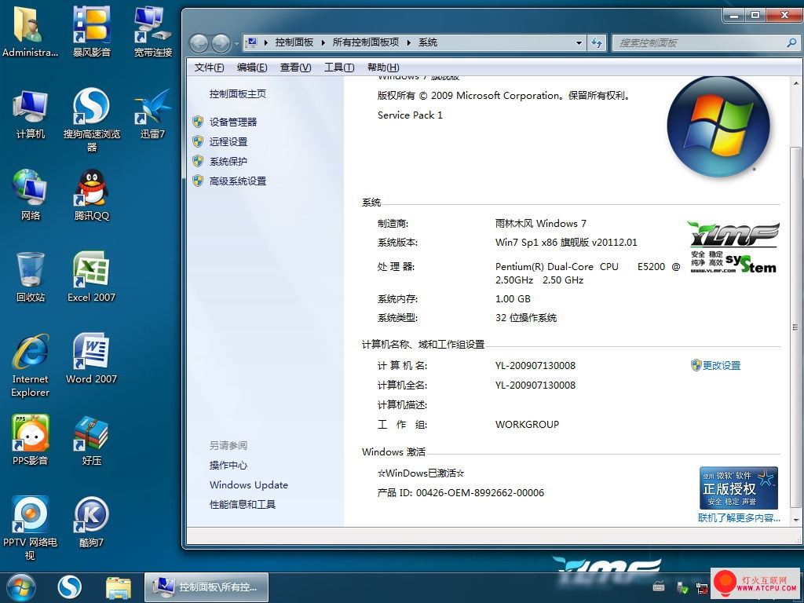
Task: Refresh the control panel address bar
Action: tap(597, 42)
